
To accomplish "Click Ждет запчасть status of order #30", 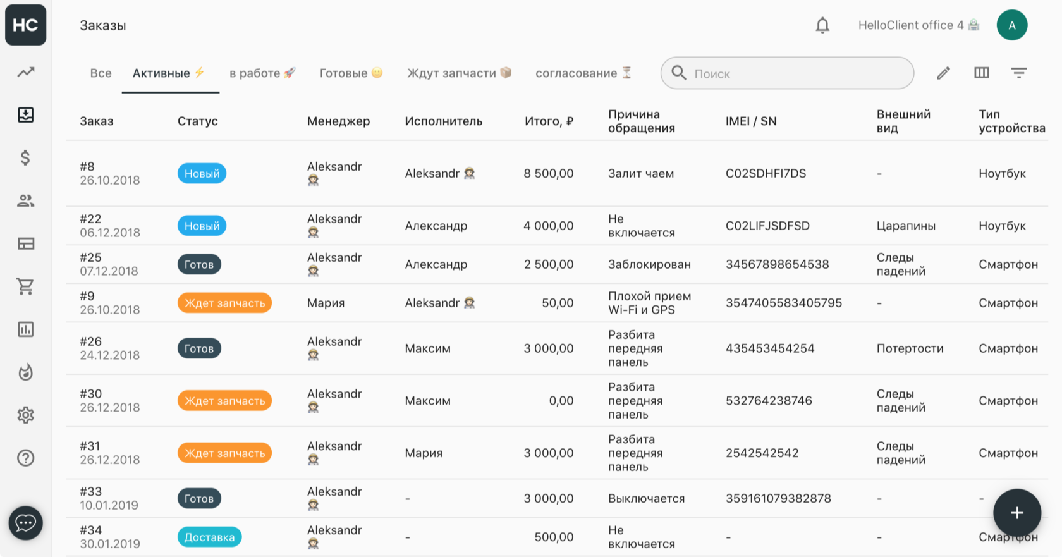I will coord(224,401).
